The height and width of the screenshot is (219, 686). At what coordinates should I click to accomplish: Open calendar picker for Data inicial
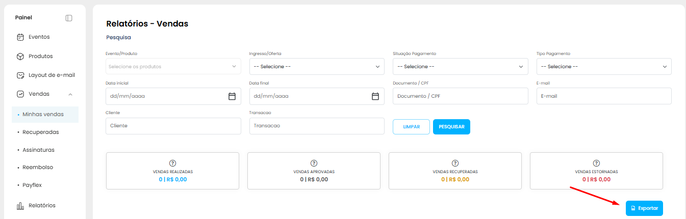tap(232, 96)
